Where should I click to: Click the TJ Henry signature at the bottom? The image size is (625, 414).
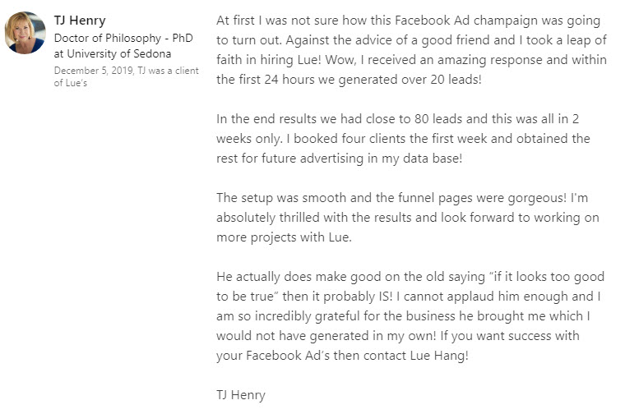pos(241,395)
